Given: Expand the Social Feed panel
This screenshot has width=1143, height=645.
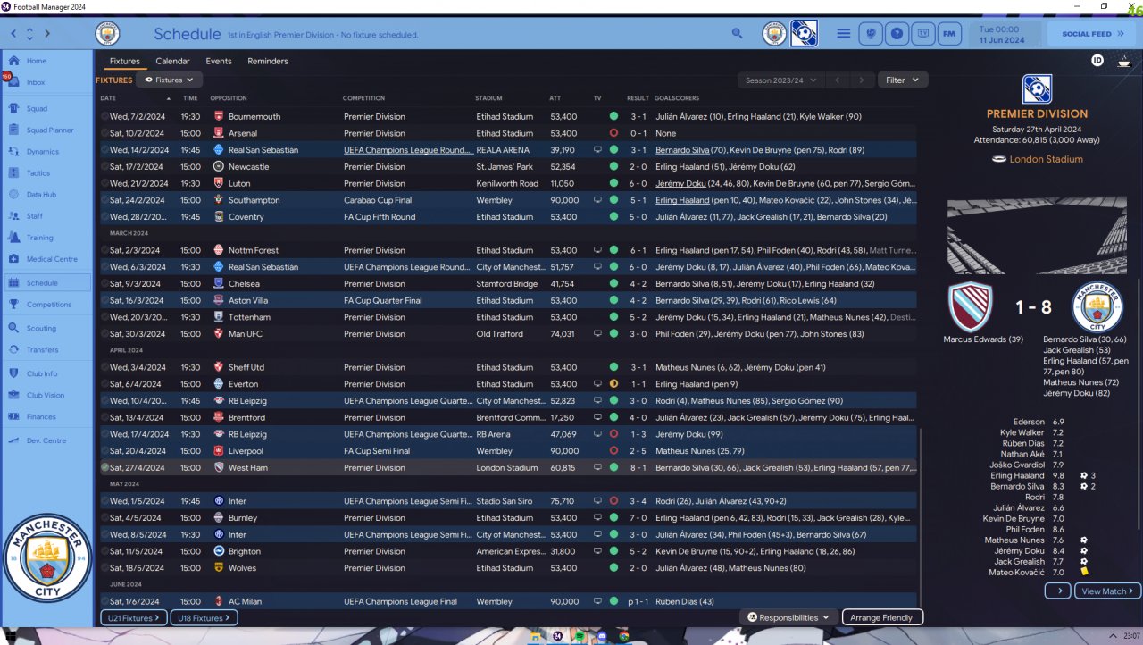Looking at the screenshot, I should point(1094,34).
